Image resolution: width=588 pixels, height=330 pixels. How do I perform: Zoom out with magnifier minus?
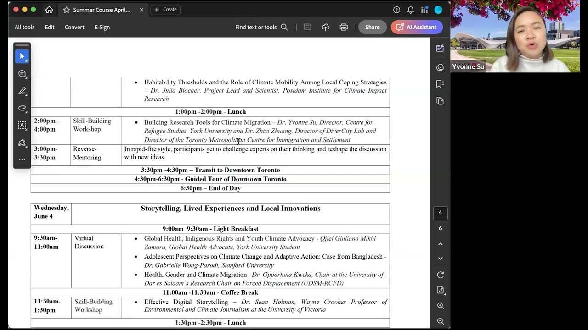(440, 321)
